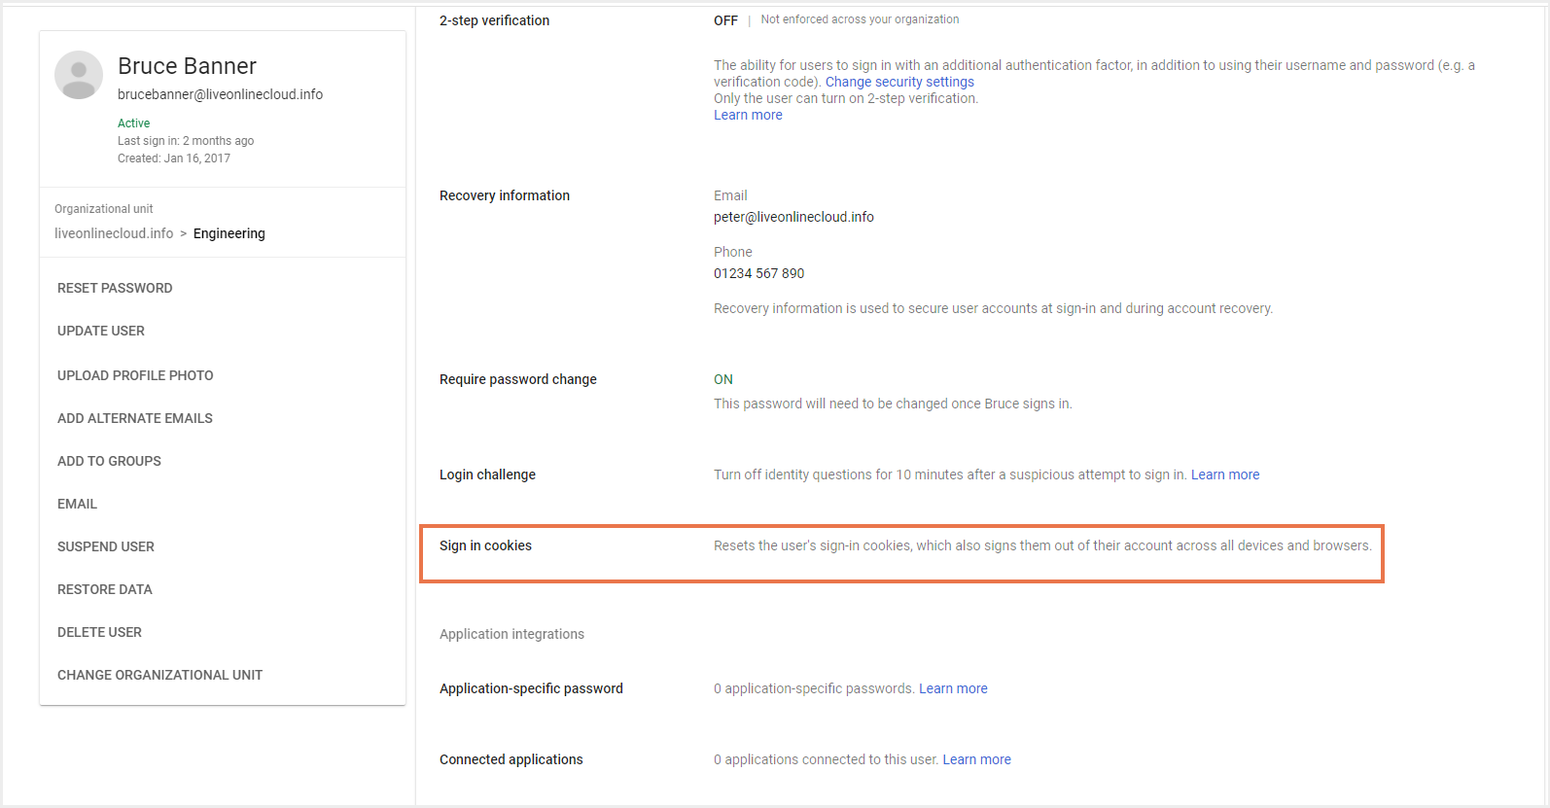Open Learn more under 2-step verification
This screenshot has width=1550, height=808.
tap(748, 115)
